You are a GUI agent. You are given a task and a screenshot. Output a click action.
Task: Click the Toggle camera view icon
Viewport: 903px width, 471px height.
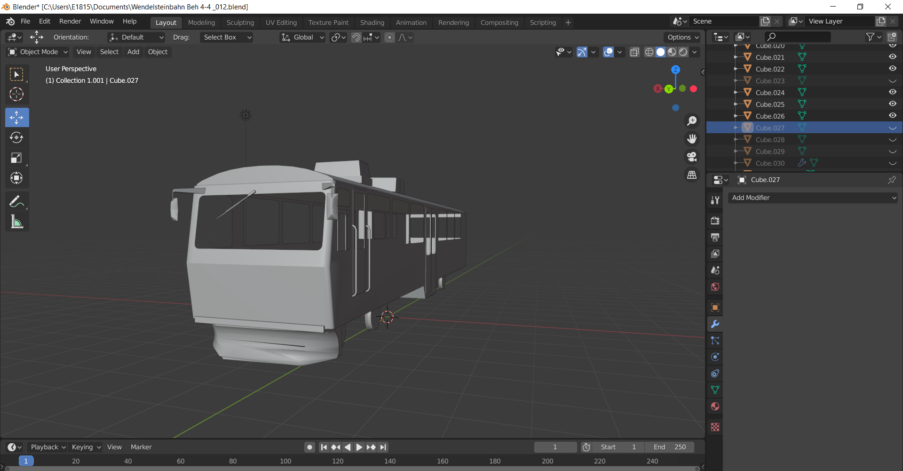[692, 157]
